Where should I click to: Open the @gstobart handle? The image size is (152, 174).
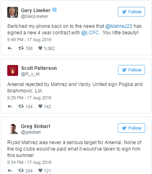[x=31, y=132]
